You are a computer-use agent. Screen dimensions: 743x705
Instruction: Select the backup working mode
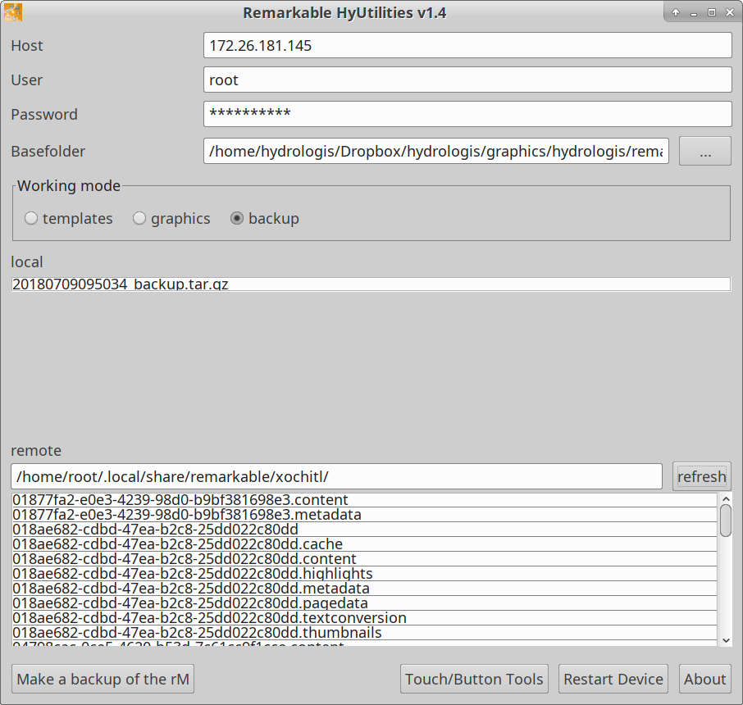[265, 218]
